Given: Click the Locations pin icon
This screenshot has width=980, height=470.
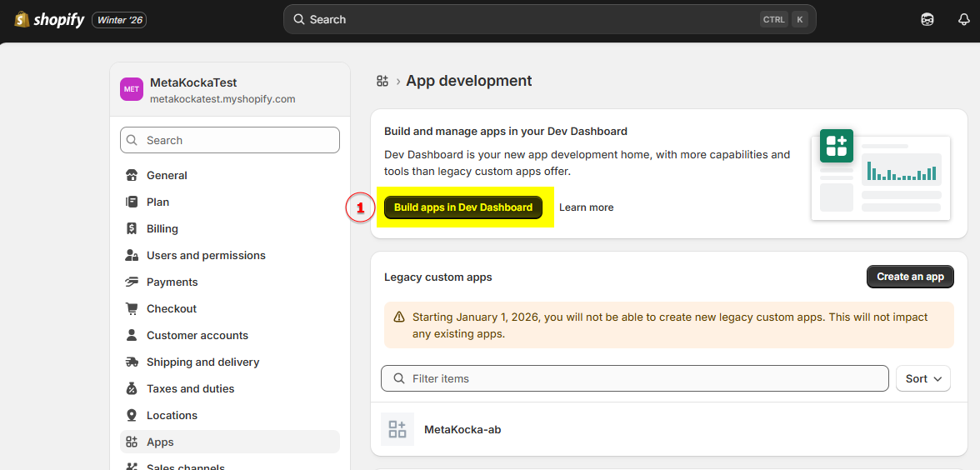Looking at the screenshot, I should [x=132, y=416].
